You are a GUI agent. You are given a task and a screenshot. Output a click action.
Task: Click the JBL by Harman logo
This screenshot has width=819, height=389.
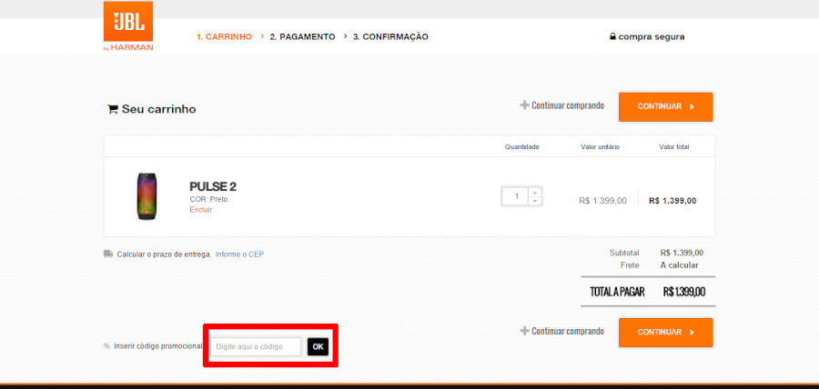(128, 26)
